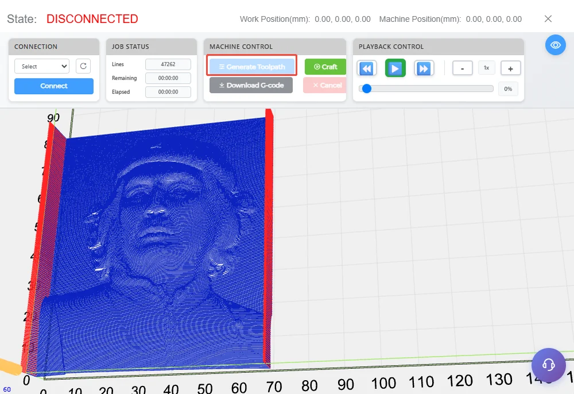This screenshot has height=394, width=574.
Task: Click the Work Position(mm) readout
Action: (x=305, y=19)
